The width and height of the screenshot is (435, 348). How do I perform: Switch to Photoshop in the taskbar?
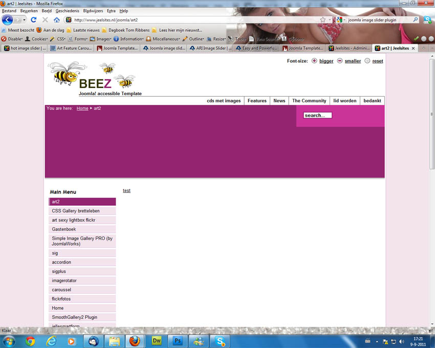[x=178, y=341]
